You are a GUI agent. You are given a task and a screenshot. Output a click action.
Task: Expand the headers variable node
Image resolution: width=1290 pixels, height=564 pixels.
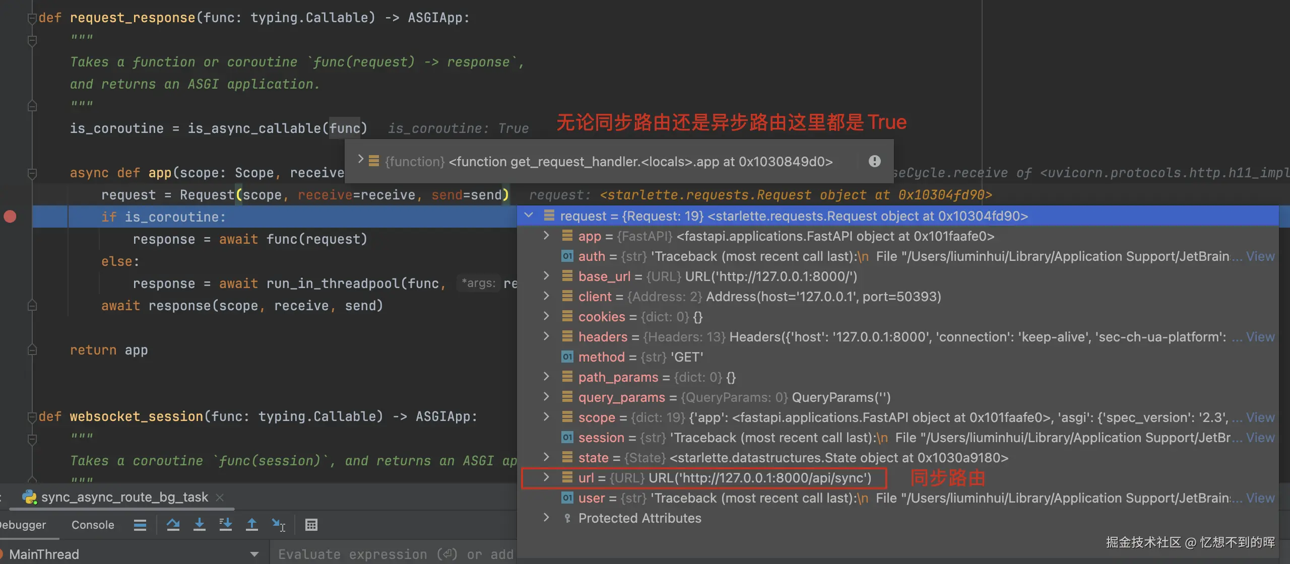(x=546, y=336)
